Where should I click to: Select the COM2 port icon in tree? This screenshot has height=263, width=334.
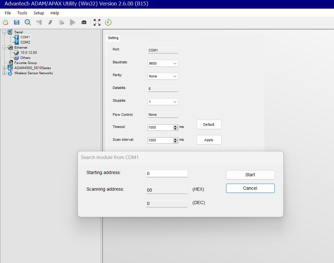coord(16,42)
